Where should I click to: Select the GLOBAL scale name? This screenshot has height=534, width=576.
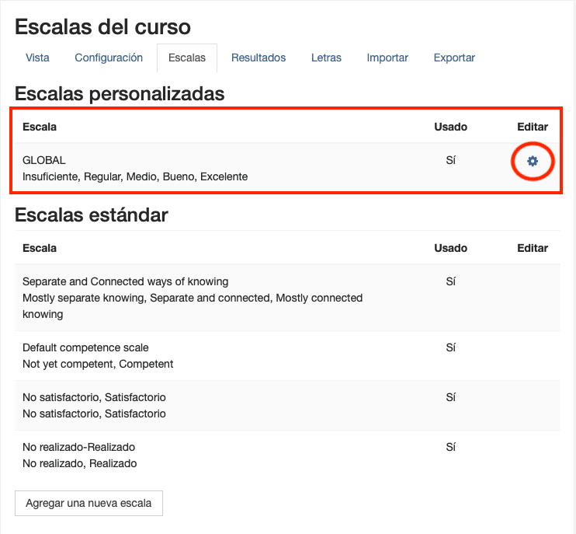click(x=44, y=160)
